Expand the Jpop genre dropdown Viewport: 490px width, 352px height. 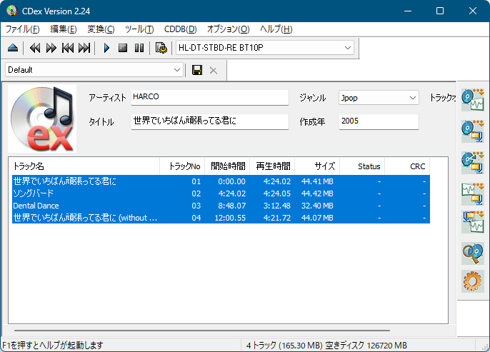point(413,98)
